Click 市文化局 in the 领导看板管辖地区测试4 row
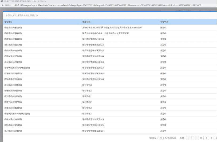 [x=13, y=62]
